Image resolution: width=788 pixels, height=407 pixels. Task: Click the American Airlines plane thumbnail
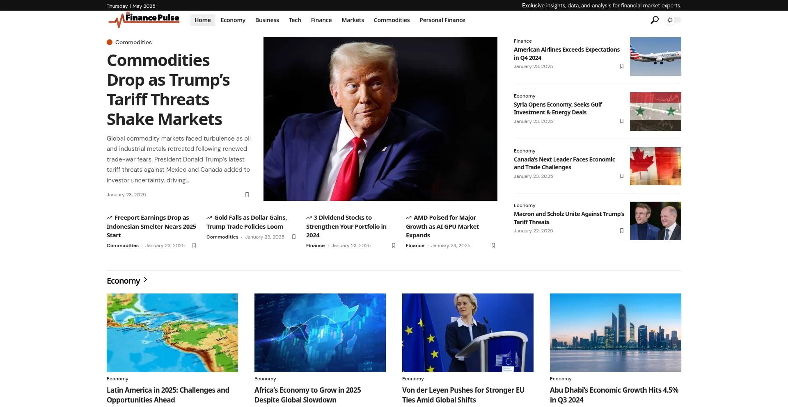tap(655, 57)
